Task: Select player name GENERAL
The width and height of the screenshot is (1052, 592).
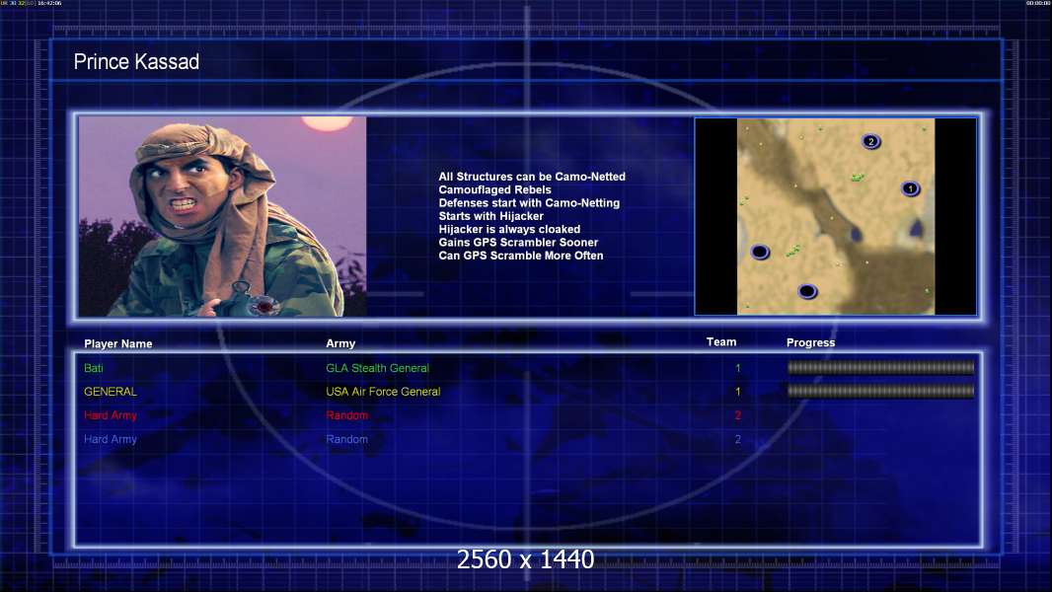Action: point(110,392)
